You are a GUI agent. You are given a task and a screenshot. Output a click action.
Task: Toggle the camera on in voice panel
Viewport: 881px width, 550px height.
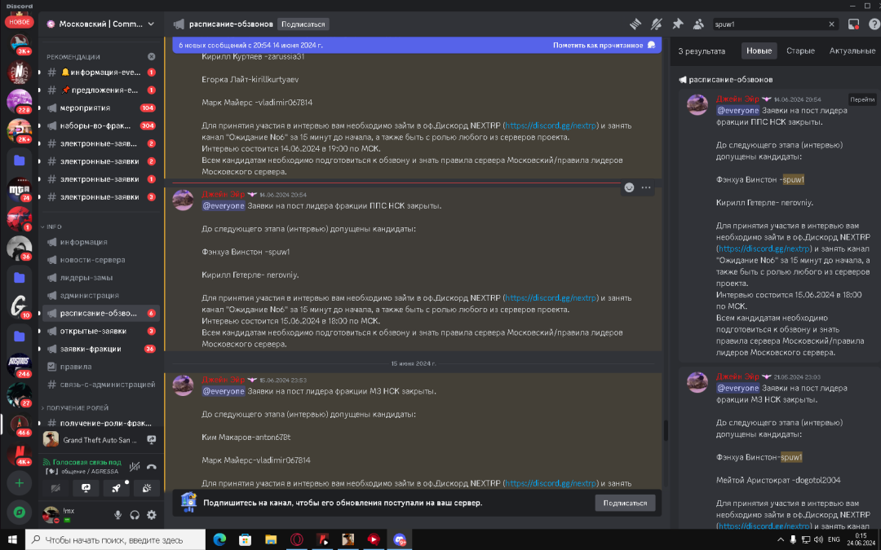[x=55, y=488]
